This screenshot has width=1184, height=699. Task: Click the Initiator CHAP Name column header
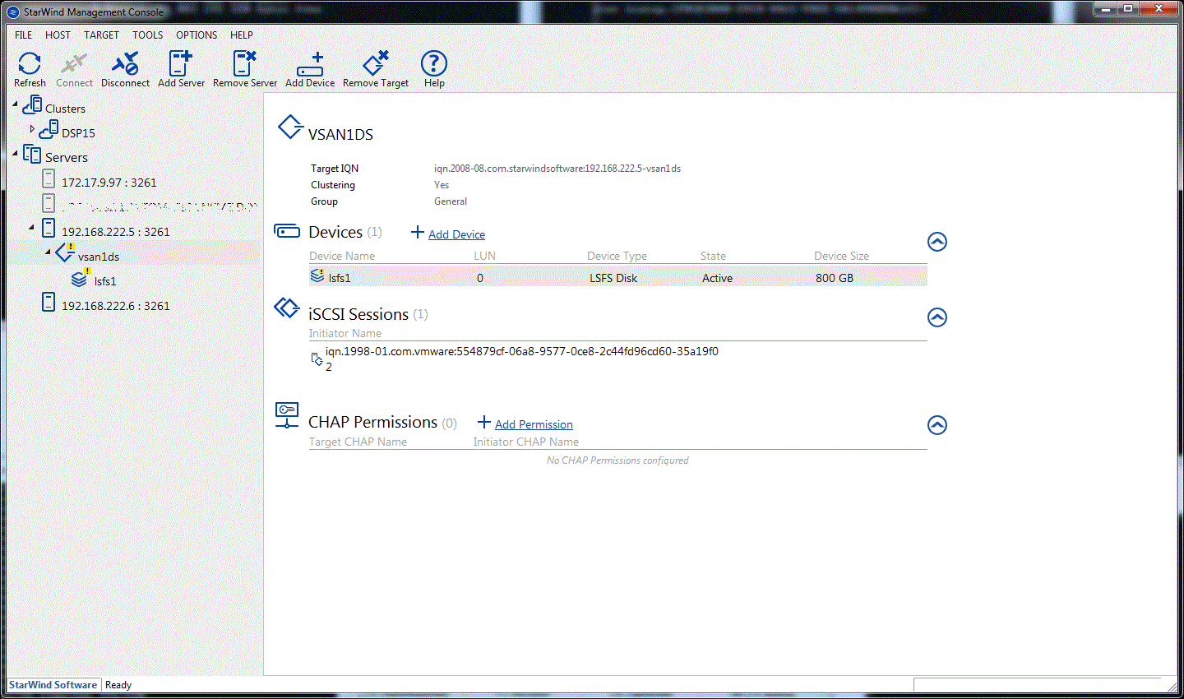[526, 442]
